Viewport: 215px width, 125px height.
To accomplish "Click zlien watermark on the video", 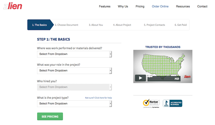I will click(186, 76).
